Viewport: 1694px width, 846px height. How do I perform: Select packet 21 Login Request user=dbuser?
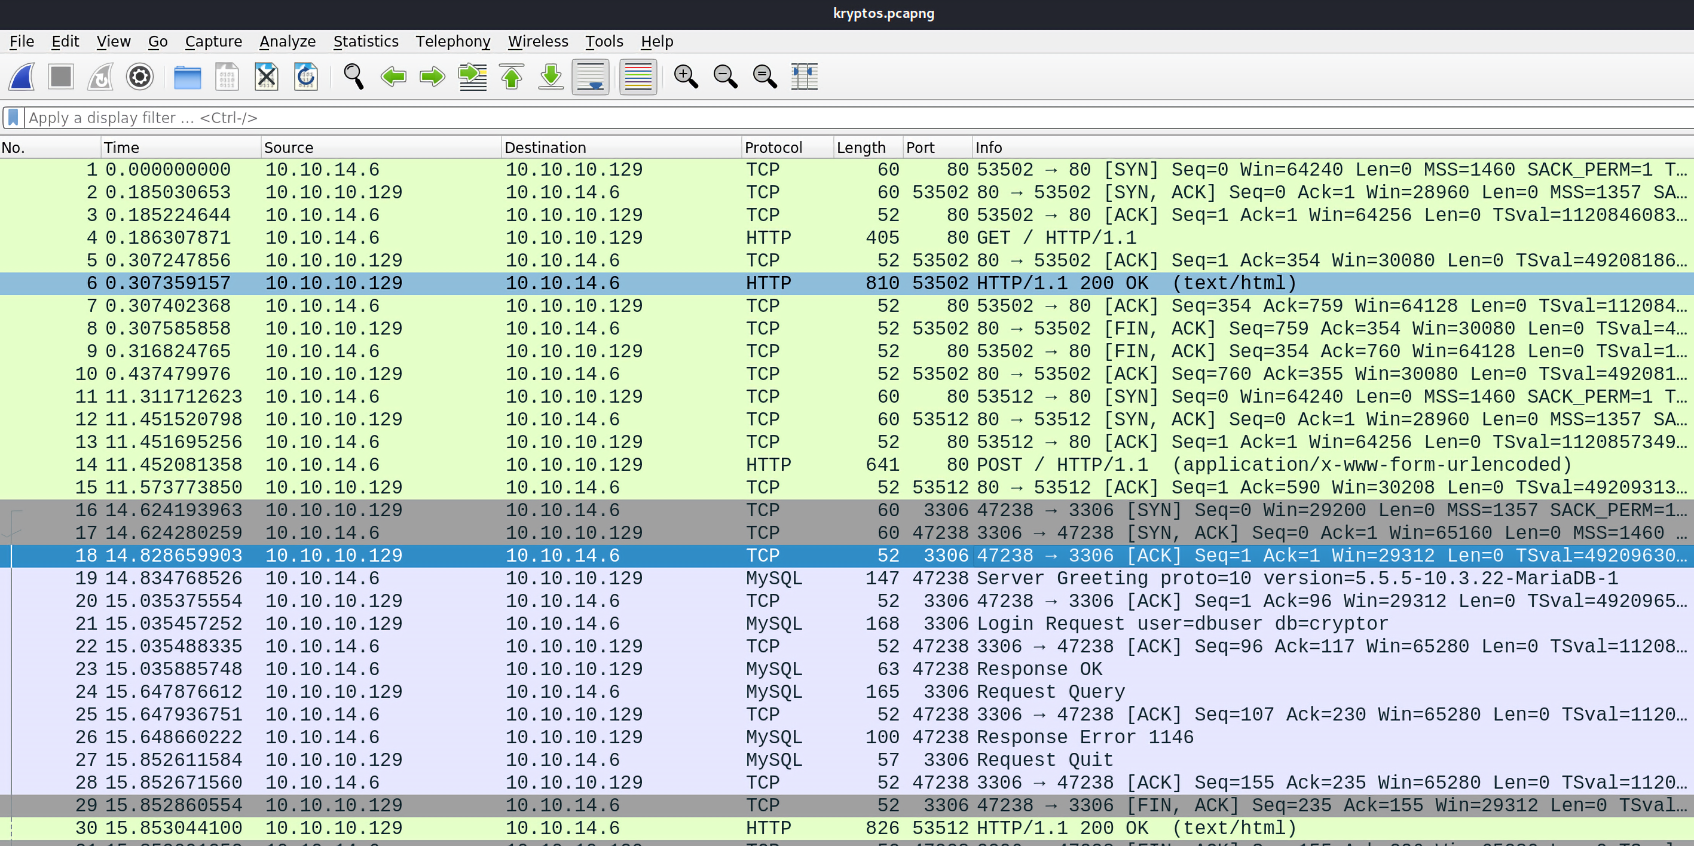tap(847, 624)
